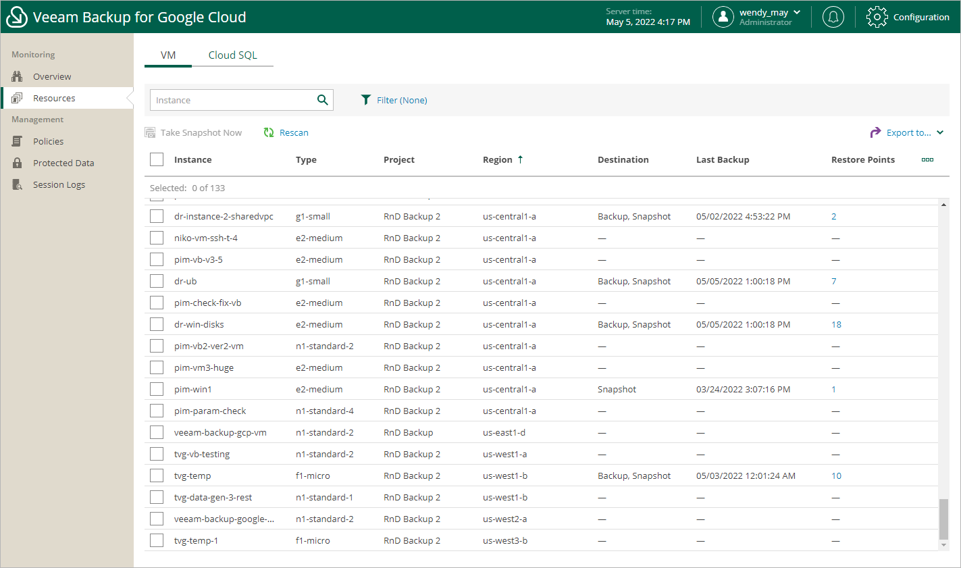Open Configuration gear settings

[x=877, y=17]
